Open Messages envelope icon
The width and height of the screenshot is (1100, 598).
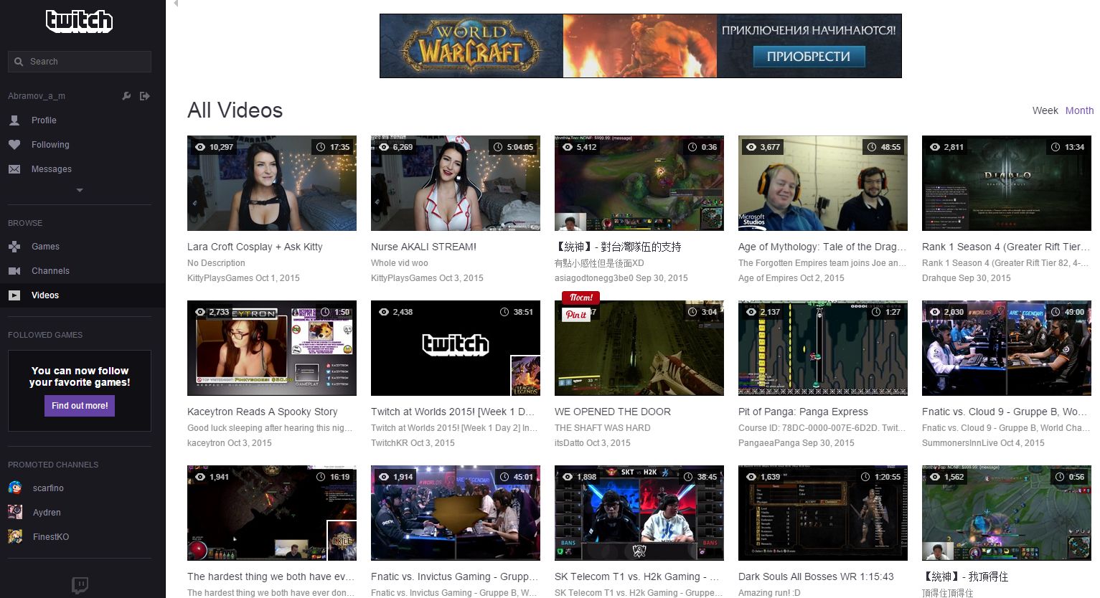(14, 169)
